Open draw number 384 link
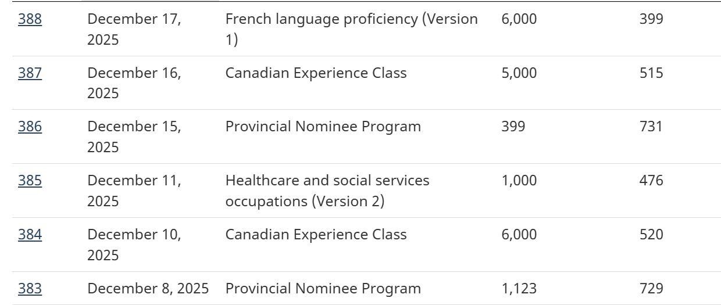Image resolution: width=721 pixels, height=305 pixels. point(30,235)
